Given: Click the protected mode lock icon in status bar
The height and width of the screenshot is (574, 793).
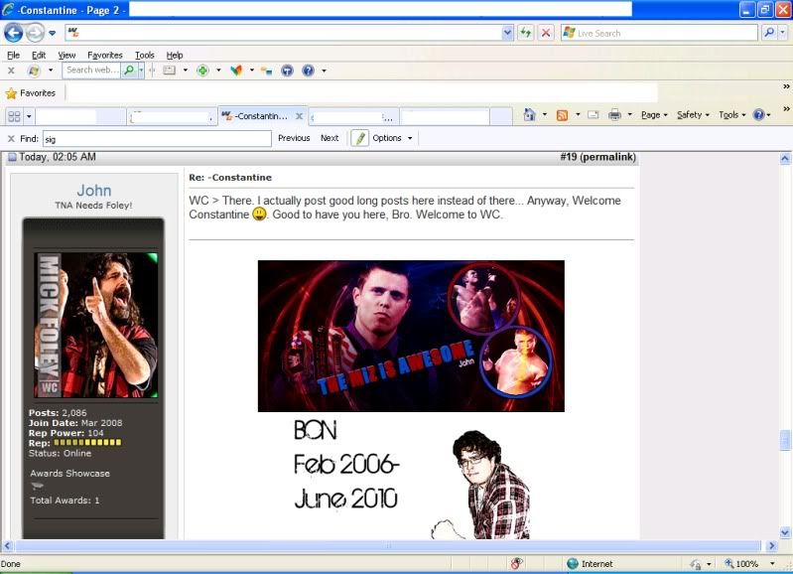Looking at the screenshot, I should pyautogui.click(x=697, y=564).
